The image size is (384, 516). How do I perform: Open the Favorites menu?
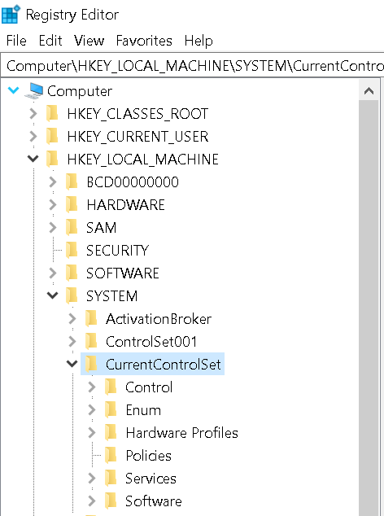[144, 41]
